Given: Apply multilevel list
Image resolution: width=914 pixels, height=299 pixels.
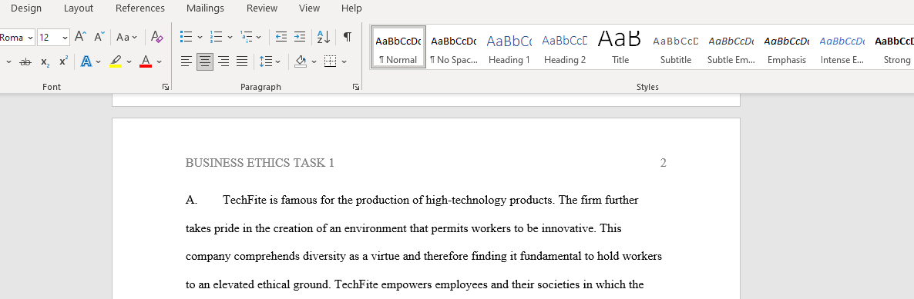Looking at the screenshot, I should tap(247, 37).
